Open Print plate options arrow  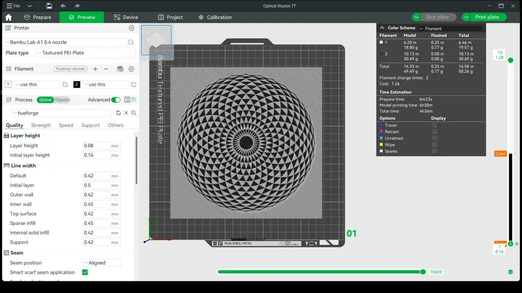[466, 17]
